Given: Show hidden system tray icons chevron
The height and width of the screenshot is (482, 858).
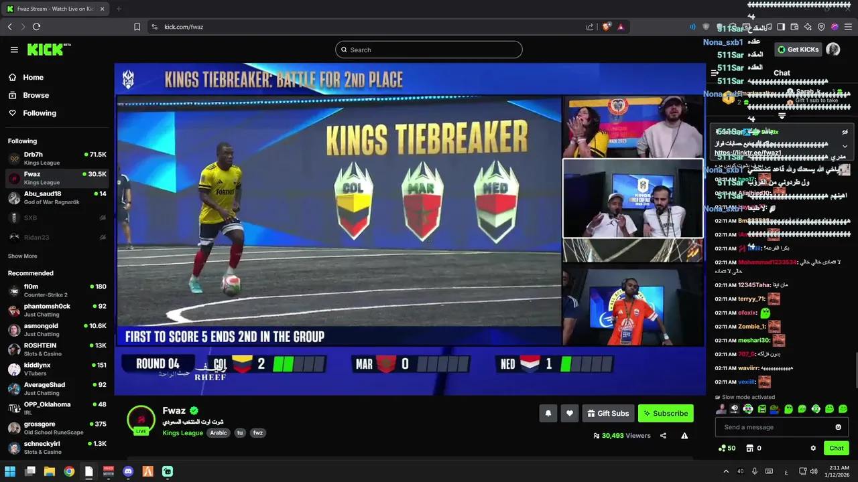Looking at the screenshot, I should (x=726, y=471).
